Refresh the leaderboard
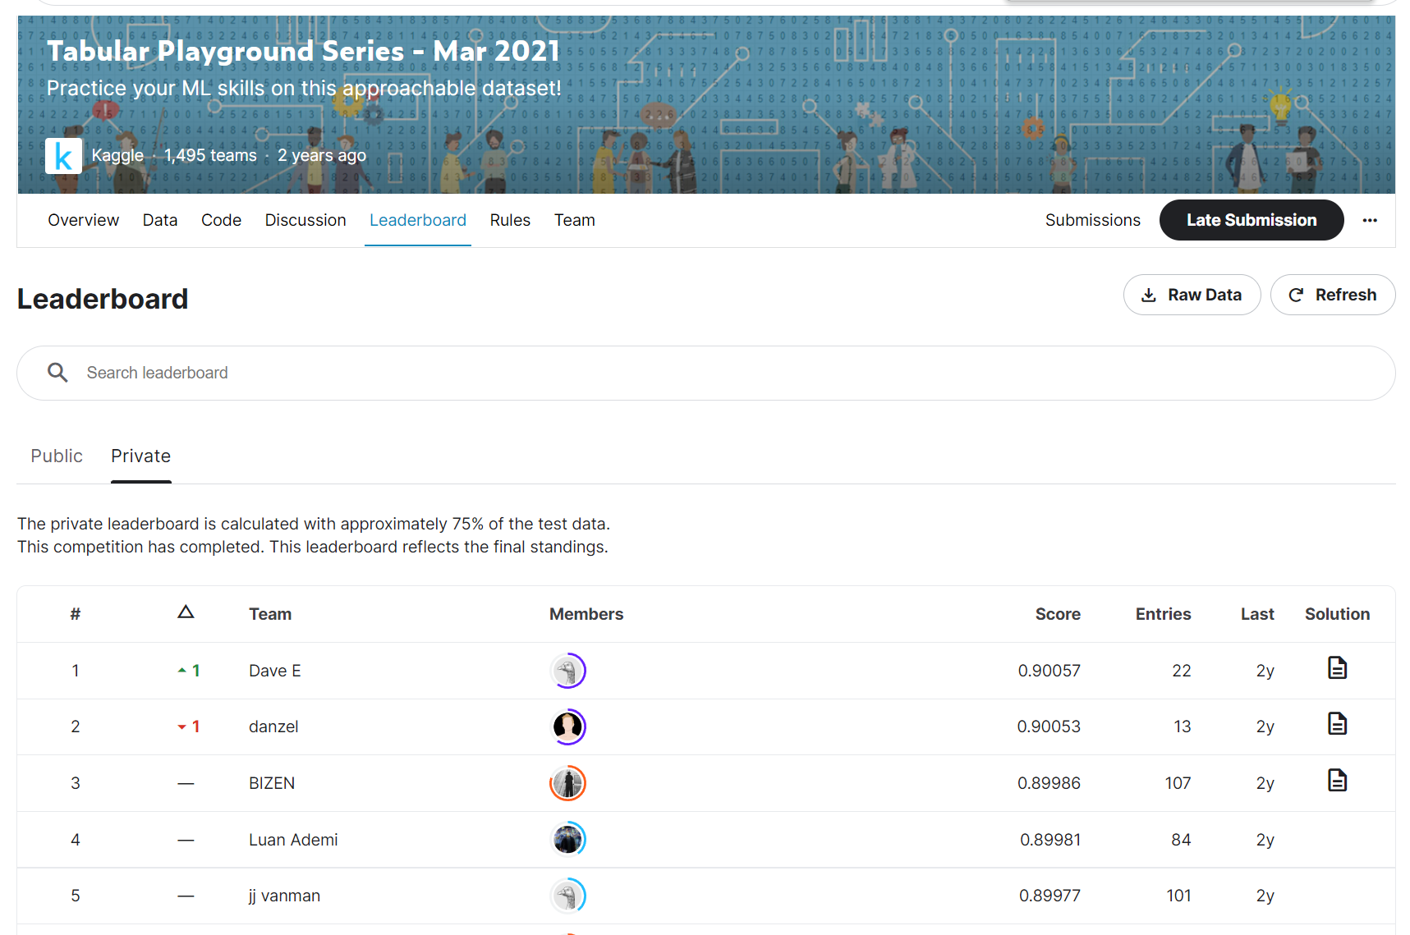Image resolution: width=1410 pixels, height=935 pixels. [x=1332, y=295]
